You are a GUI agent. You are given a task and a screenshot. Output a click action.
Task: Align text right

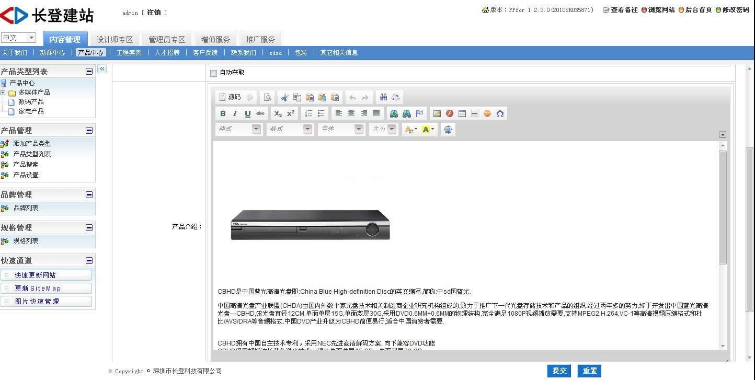364,113
